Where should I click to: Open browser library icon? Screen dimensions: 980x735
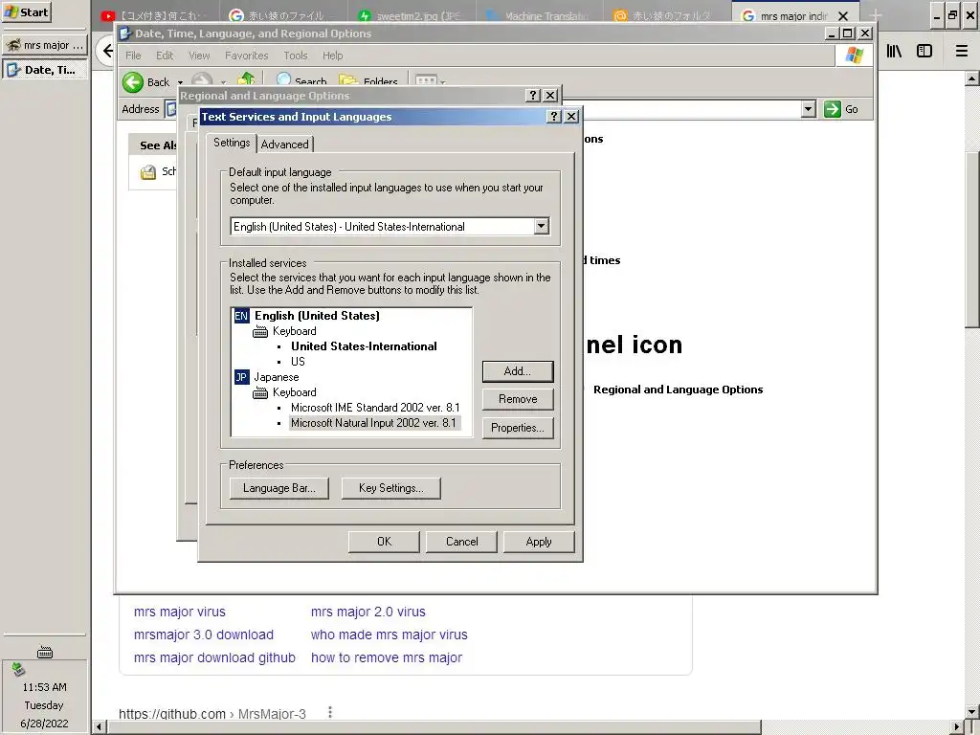pyautogui.click(x=894, y=52)
